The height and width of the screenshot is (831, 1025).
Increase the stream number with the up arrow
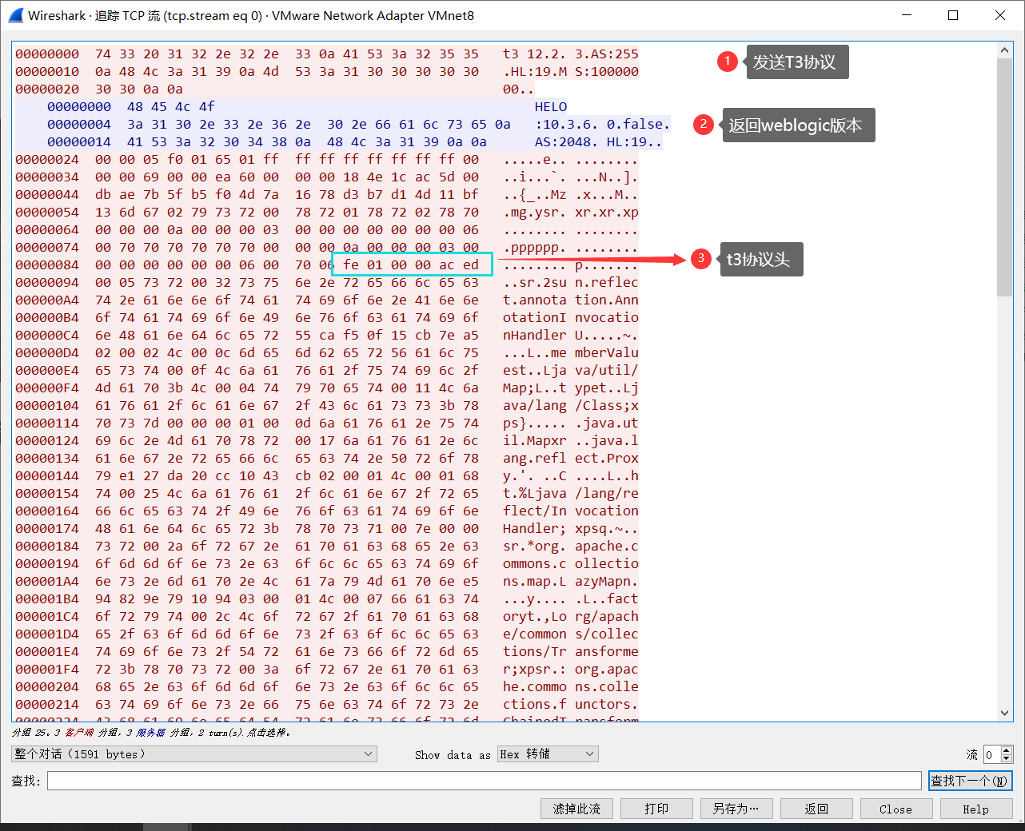(x=1007, y=749)
